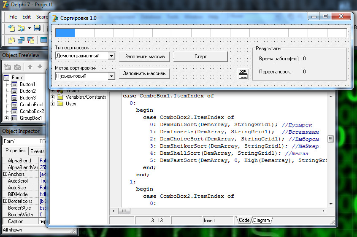
Task: Expand the Anchors property
Action: point(5,174)
